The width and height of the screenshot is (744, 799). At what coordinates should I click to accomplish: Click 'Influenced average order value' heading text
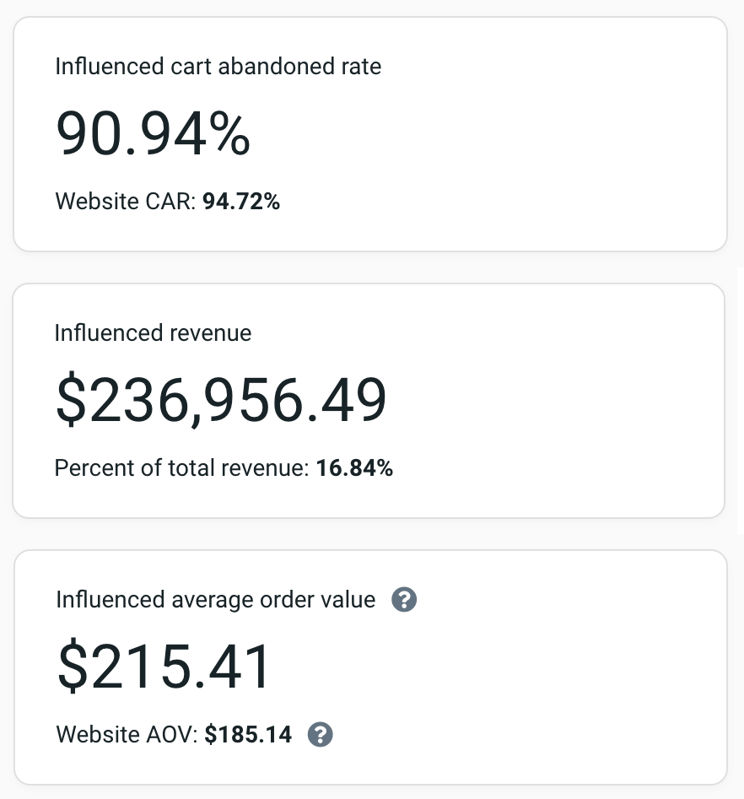coord(216,600)
